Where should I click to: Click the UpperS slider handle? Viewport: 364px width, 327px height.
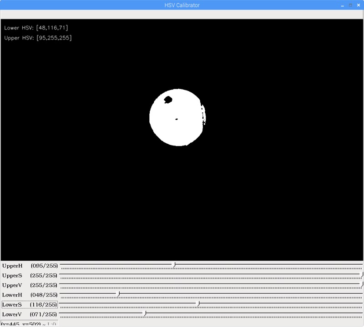point(362,274)
